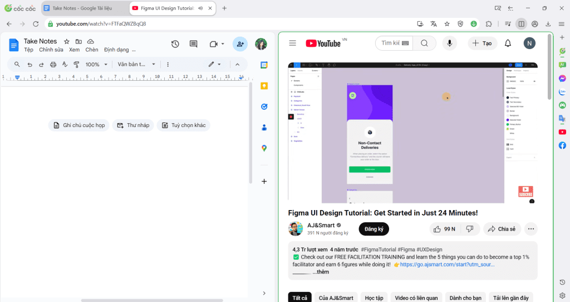Open Google Keep from the Docs side panel

click(x=264, y=86)
